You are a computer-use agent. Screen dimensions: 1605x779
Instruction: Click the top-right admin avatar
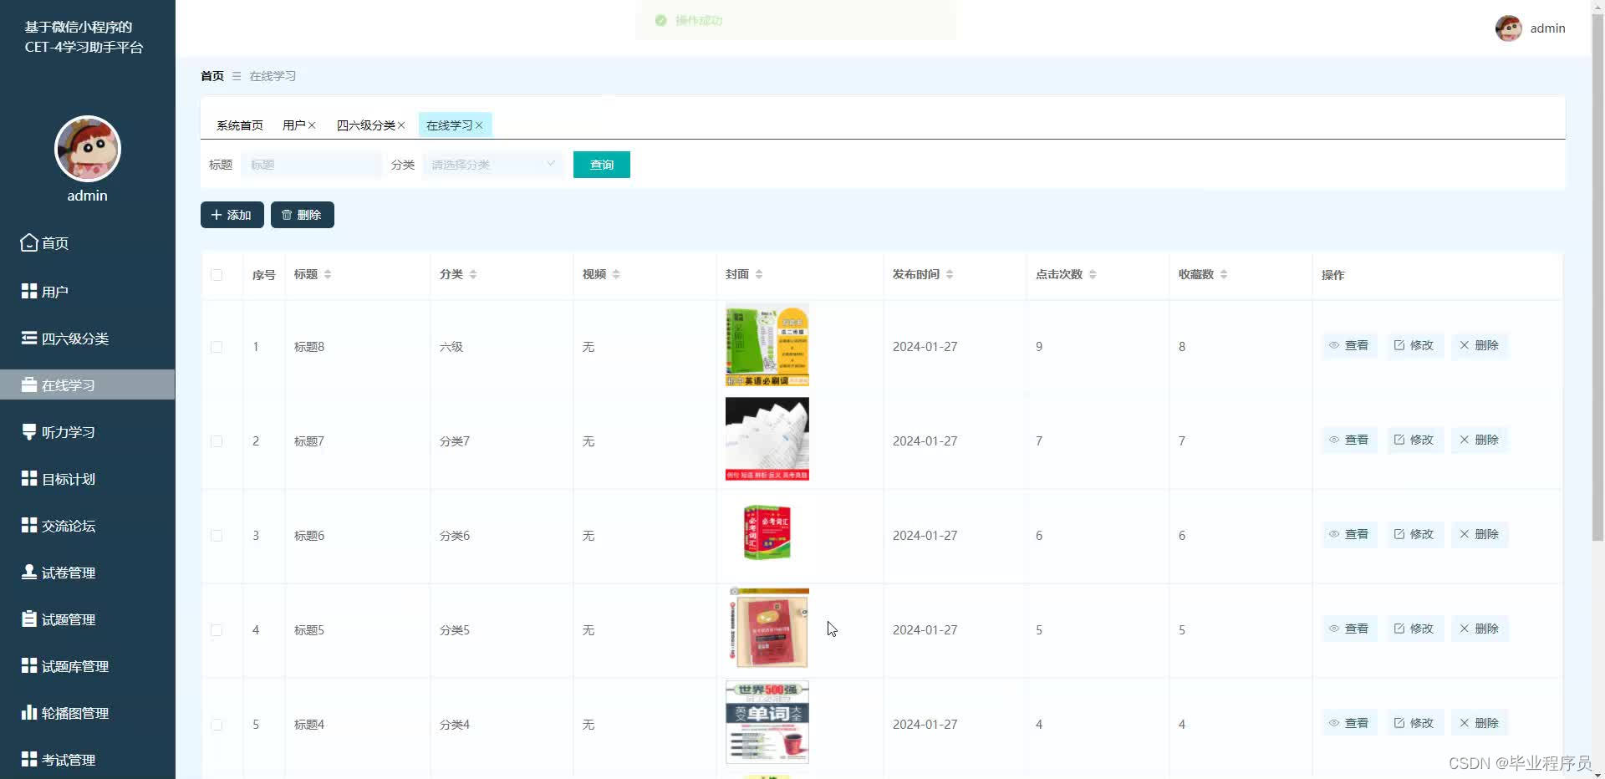(1509, 28)
